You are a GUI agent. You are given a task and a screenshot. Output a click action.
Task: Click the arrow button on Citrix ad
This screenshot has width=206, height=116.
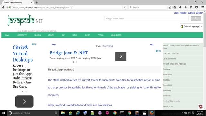tap(24, 101)
